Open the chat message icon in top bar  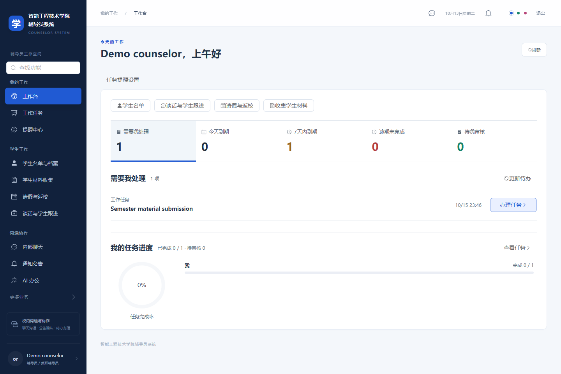pos(432,13)
